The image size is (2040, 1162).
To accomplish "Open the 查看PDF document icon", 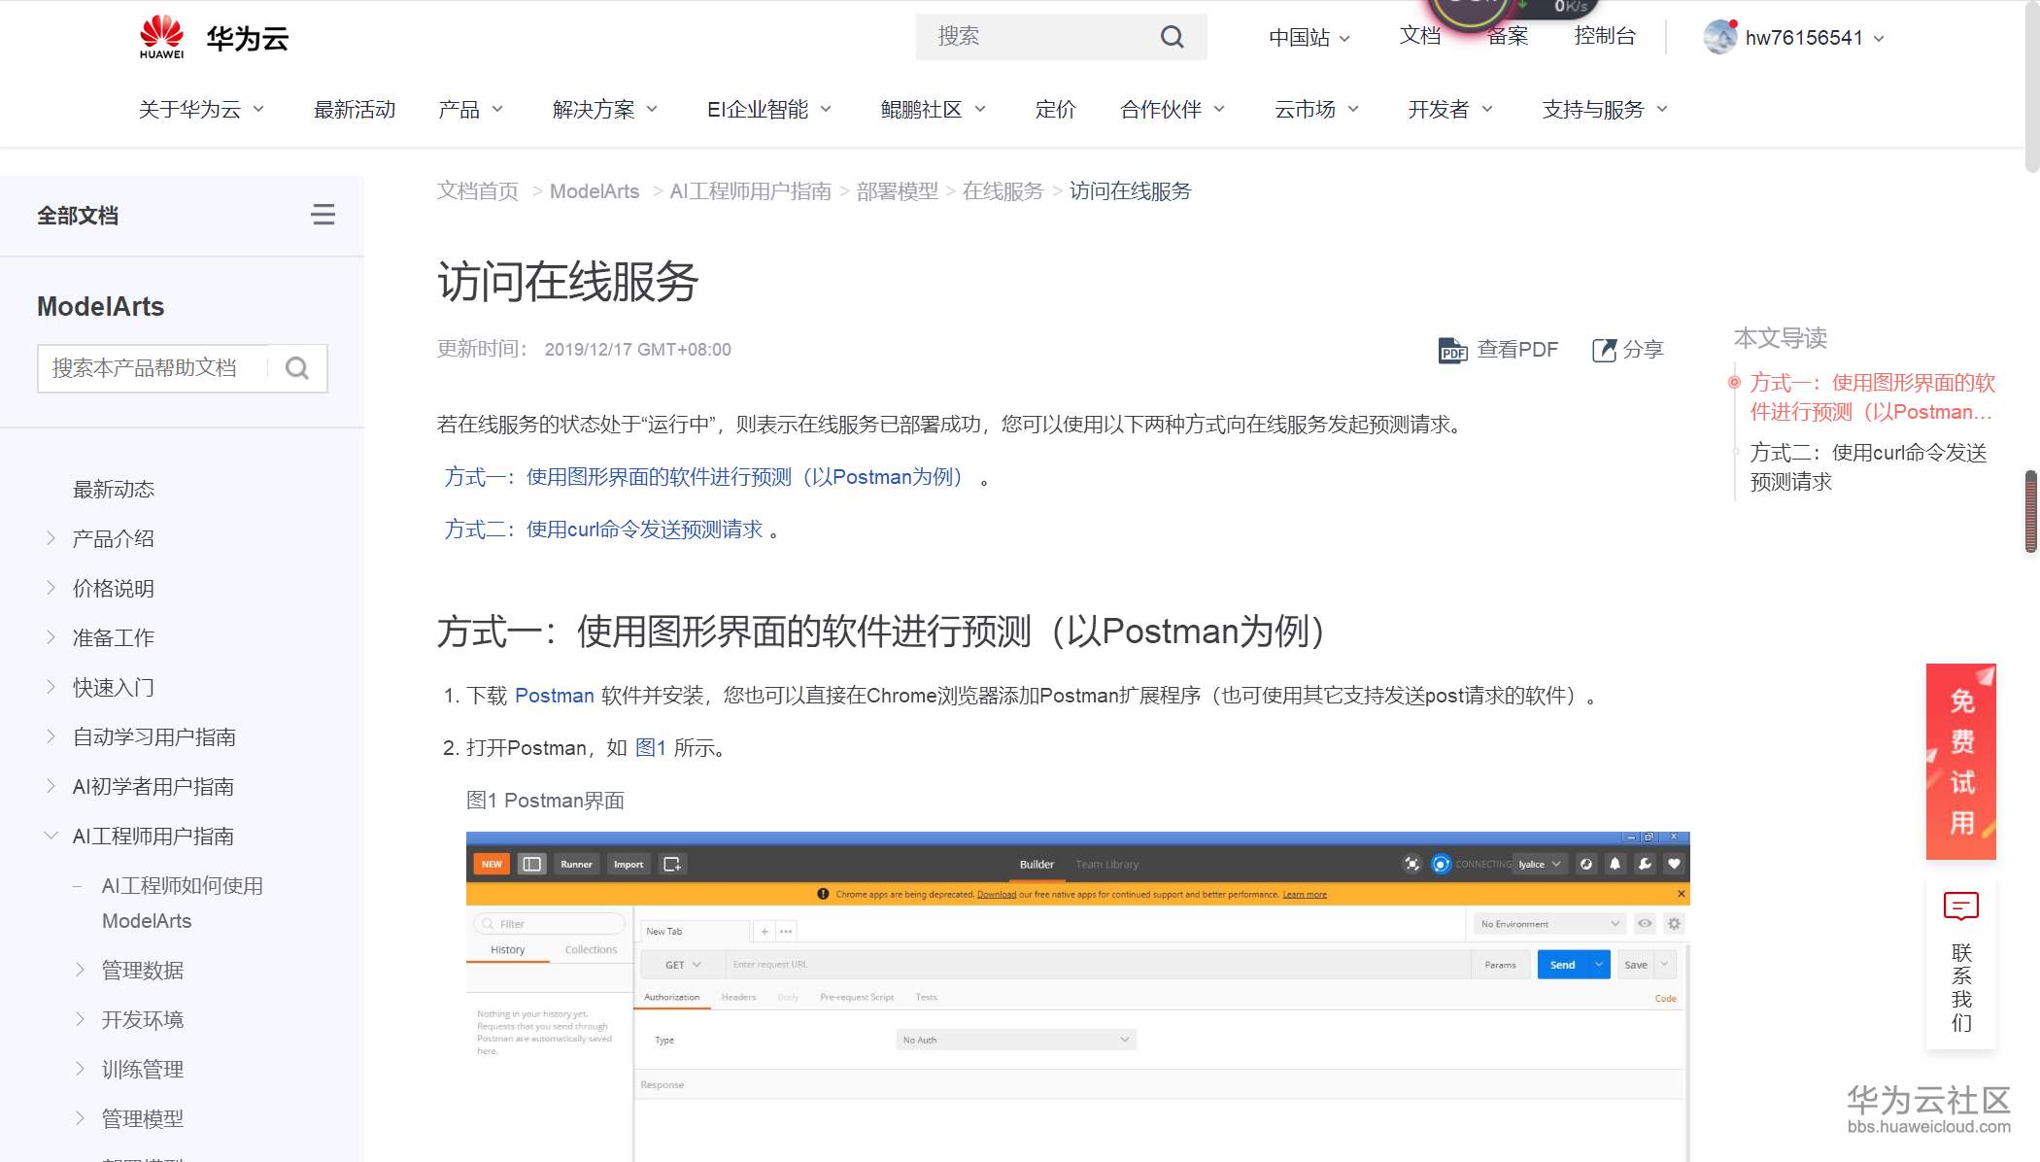I will pyautogui.click(x=1452, y=350).
